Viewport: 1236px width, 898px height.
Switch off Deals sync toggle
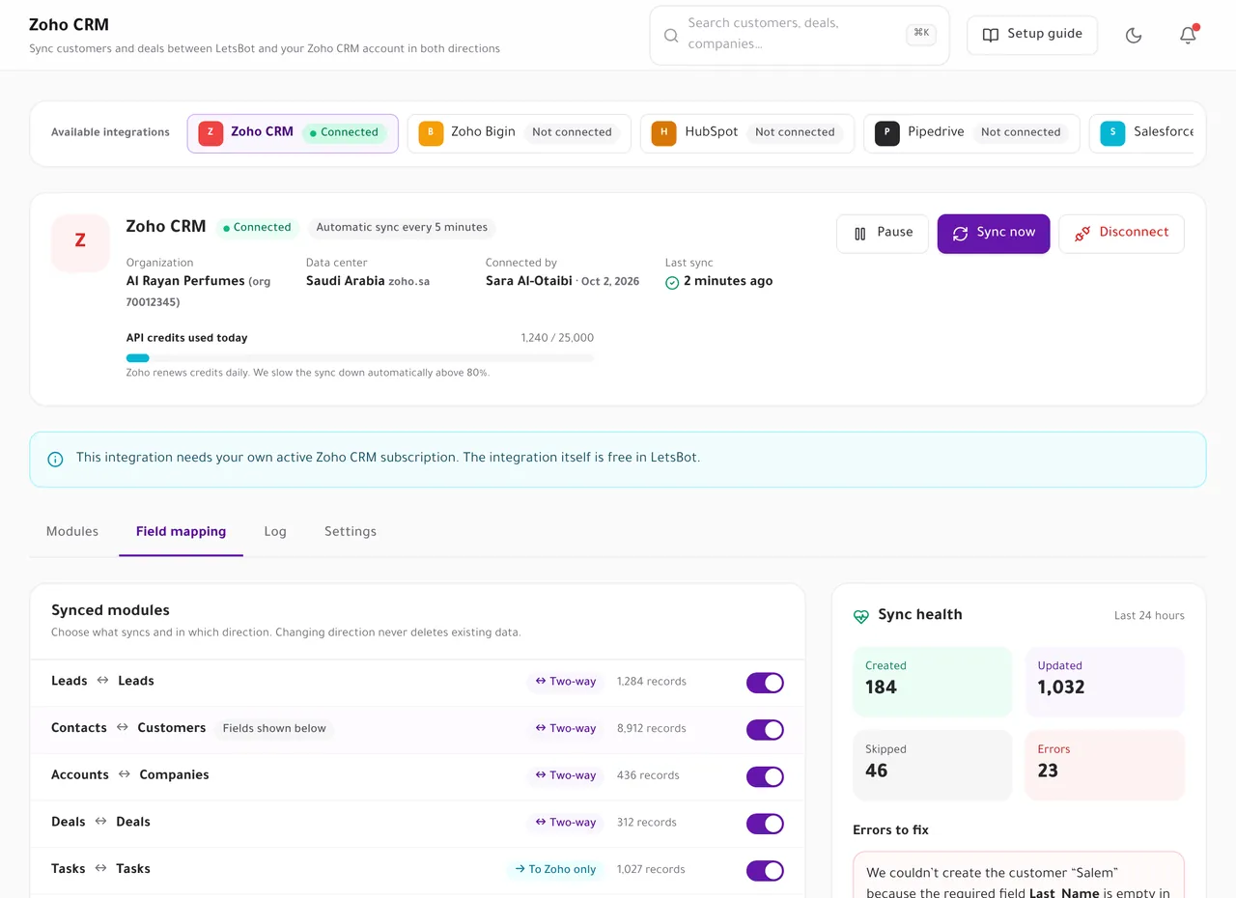pyautogui.click(x=765, y=824)
